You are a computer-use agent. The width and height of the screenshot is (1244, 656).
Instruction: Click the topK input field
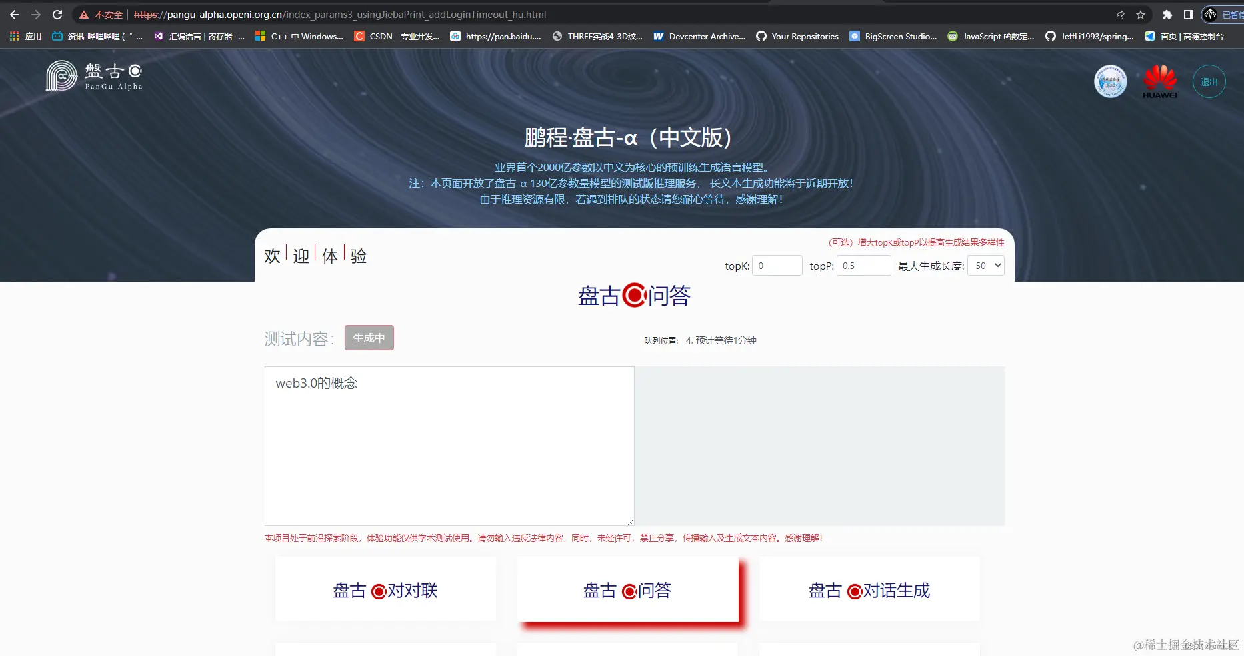(777, 265)
